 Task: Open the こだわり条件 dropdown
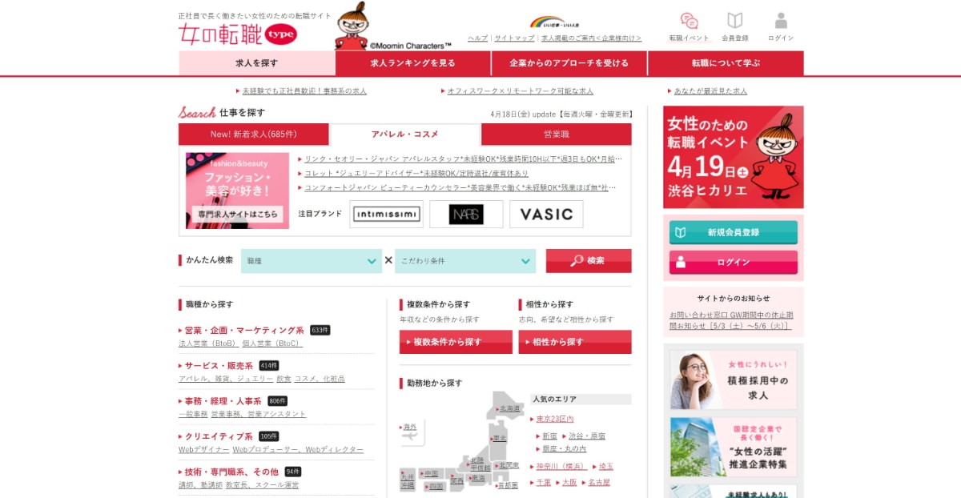pyautogui.click(x=465, y=260)
